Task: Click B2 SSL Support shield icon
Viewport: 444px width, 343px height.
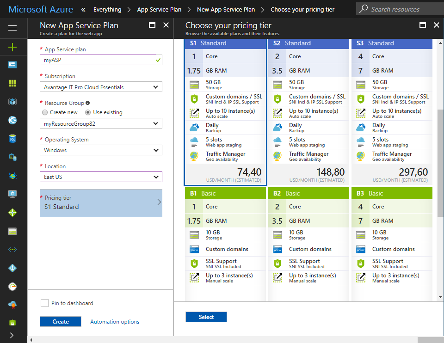Action: pyautogui.click(x=277, y=264)
